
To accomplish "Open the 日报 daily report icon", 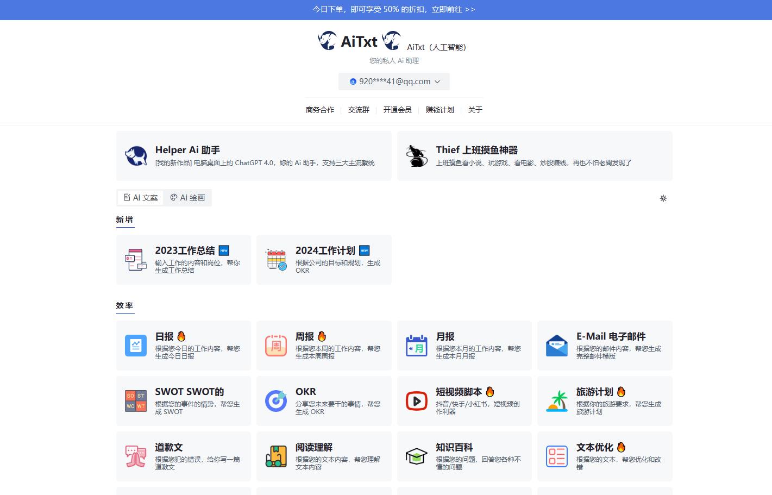I will tap(136, 346).
